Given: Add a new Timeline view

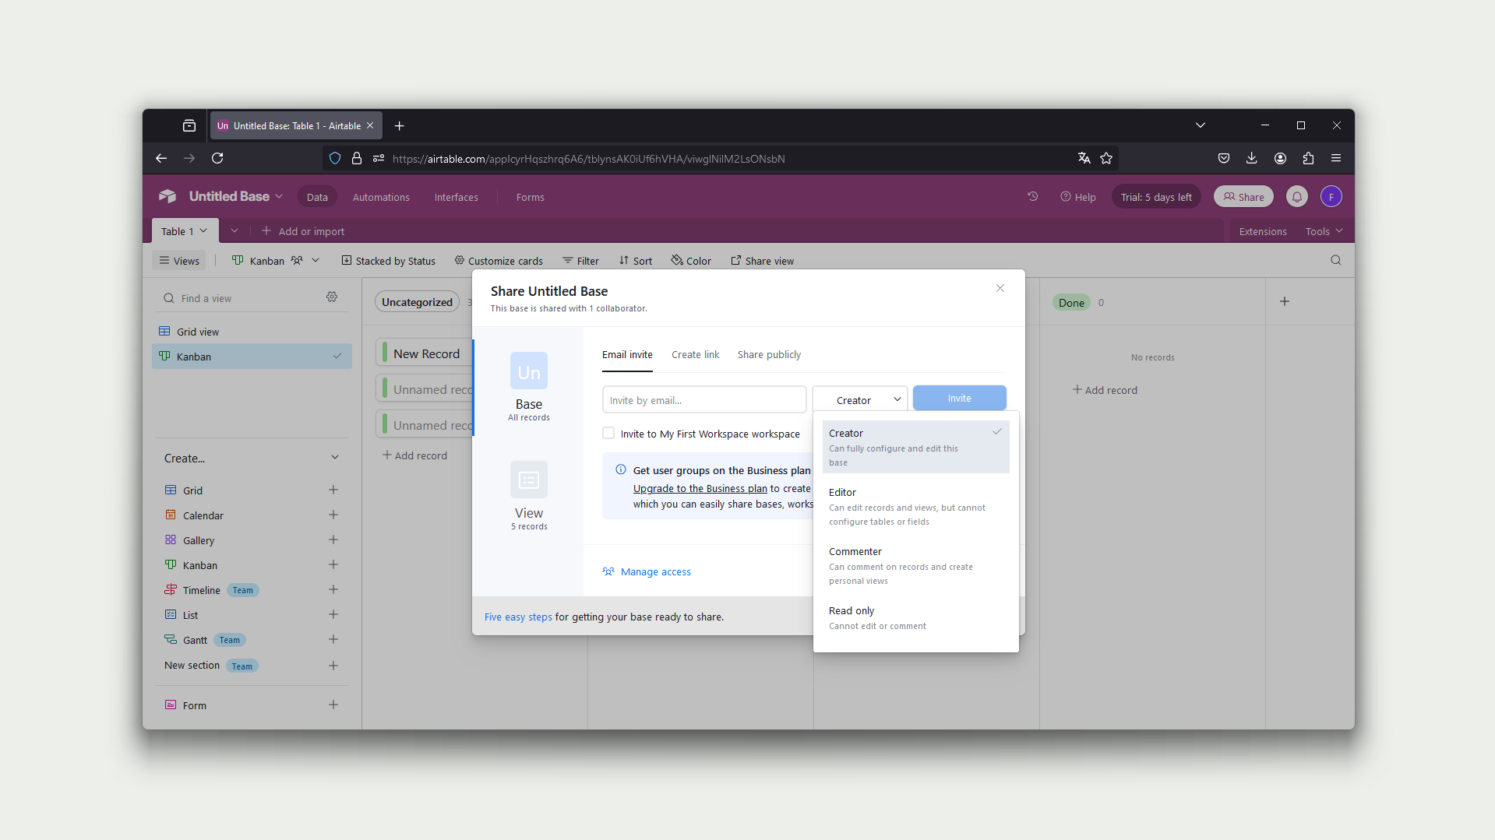Looking at the screenshot, I should 333,589.
